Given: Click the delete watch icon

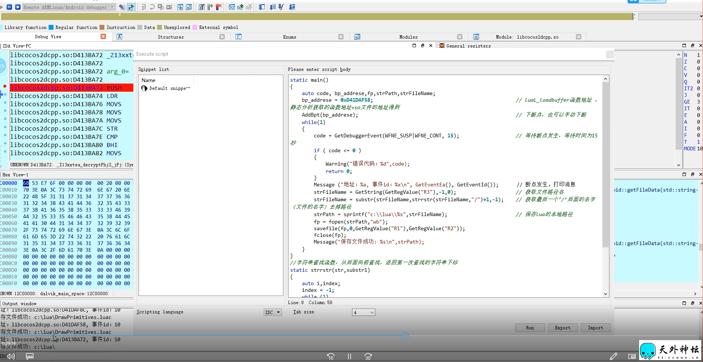Looking at the screenshot, I should [249, 7].
